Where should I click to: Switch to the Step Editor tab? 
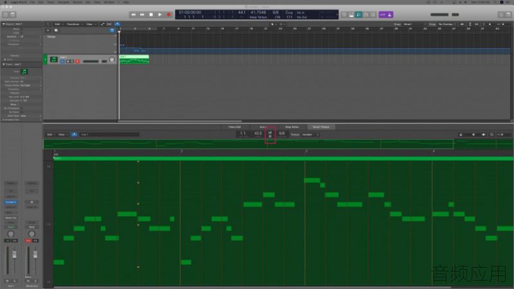click(x=292, y=127)
